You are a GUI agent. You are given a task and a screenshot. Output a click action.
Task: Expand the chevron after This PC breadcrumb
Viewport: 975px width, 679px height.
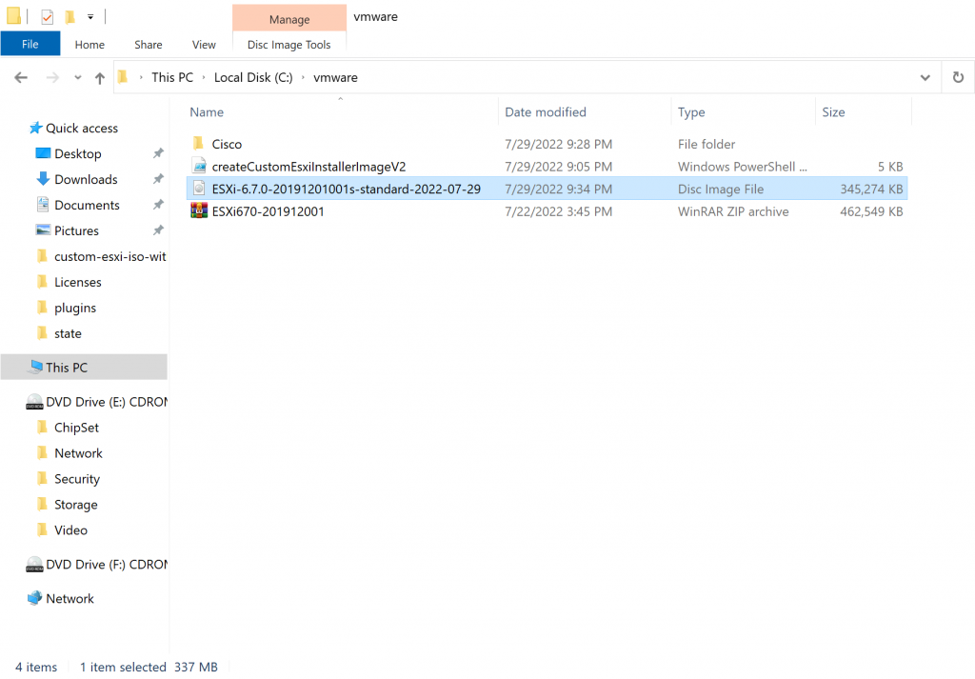tap(204, 77)
